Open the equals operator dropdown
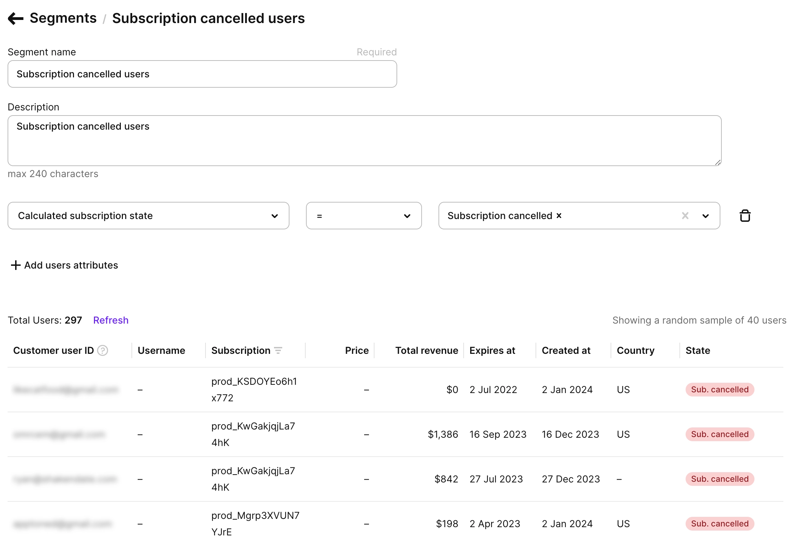The height and width of the screenshot is (544, 793). (363, 216)
